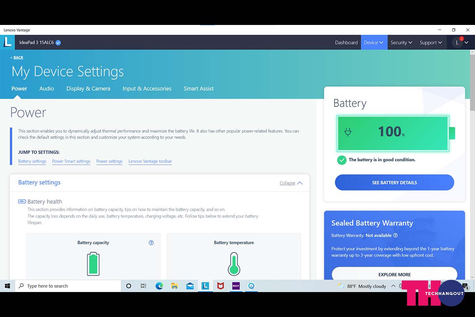
Task: Click 'The battery is in good condition.' text
Action: pyautogui.click(x=382, y=160)
